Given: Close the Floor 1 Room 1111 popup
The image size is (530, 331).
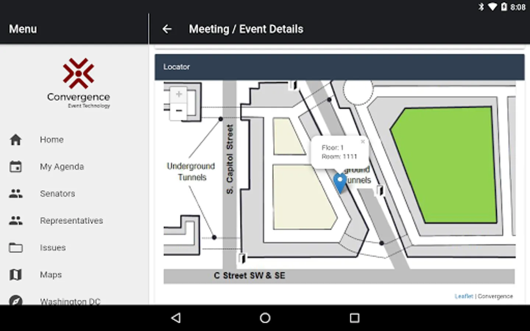Looking at the screenshot, I should (x=363, y=141).
